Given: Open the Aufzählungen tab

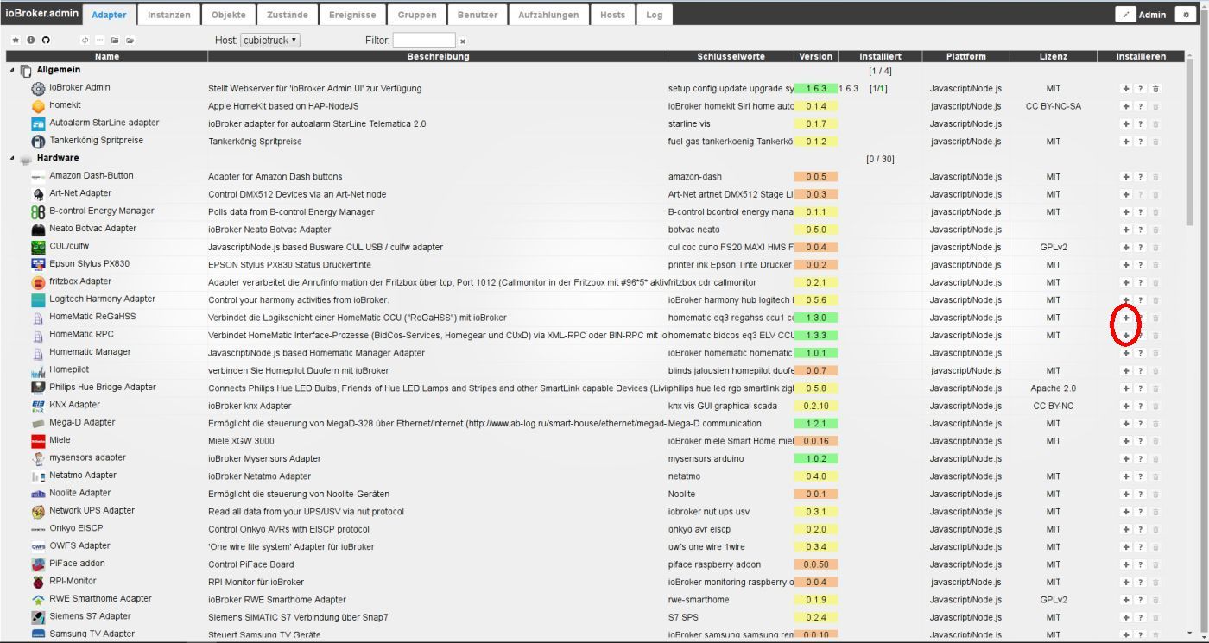Looking at the screenshot, I should pos(548,15).
